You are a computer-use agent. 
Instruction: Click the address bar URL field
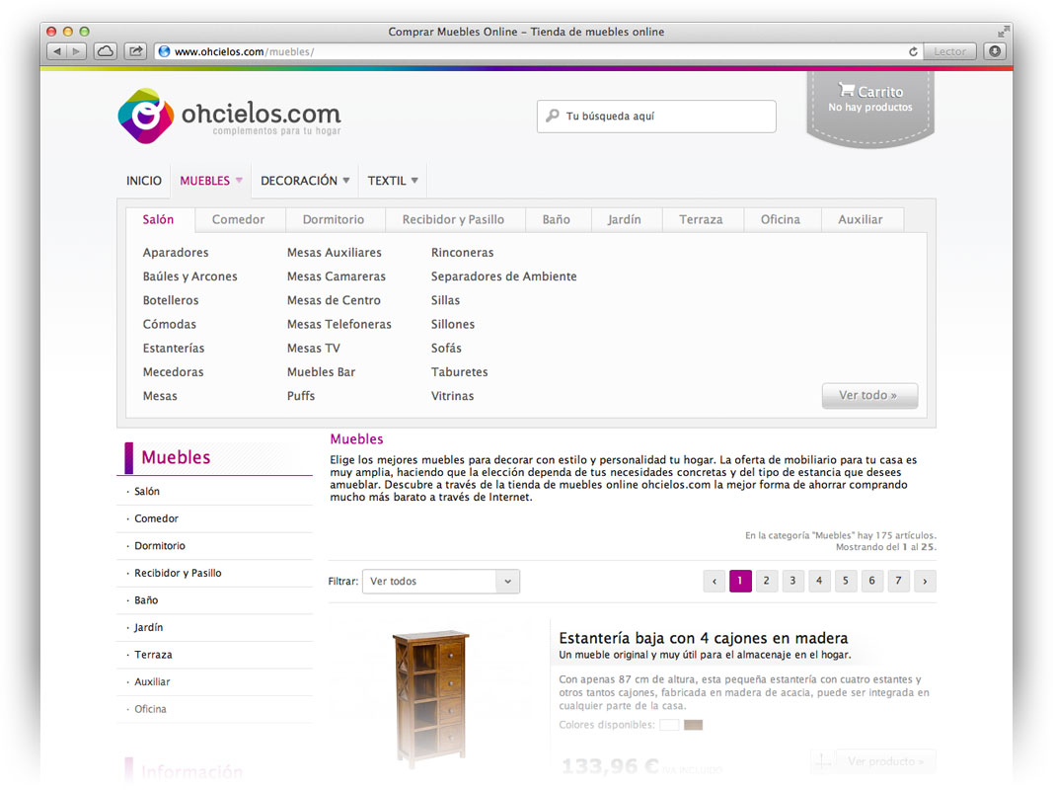tap(539, 51)
